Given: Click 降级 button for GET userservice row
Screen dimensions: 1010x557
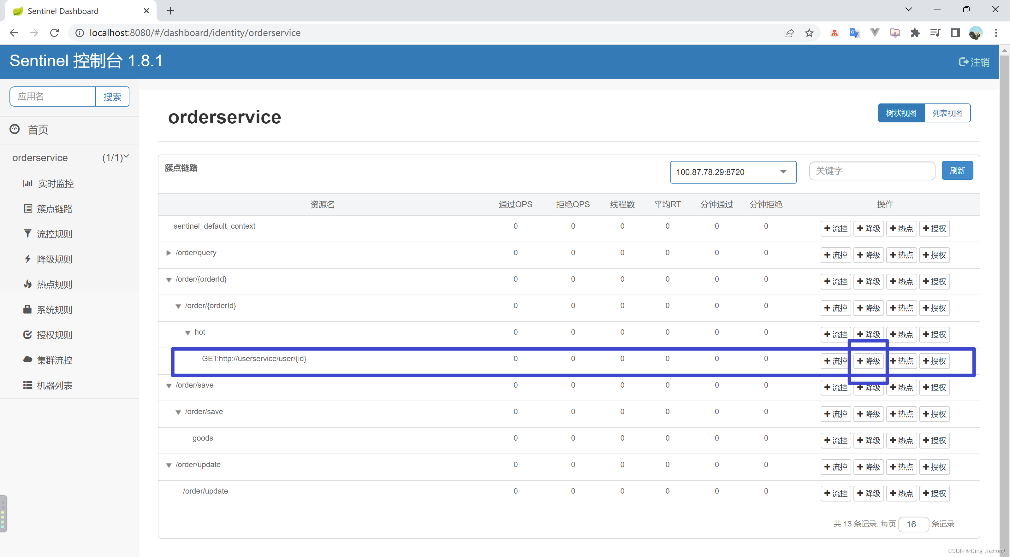Looking at the screenshot, I should [x=869, y=361].
